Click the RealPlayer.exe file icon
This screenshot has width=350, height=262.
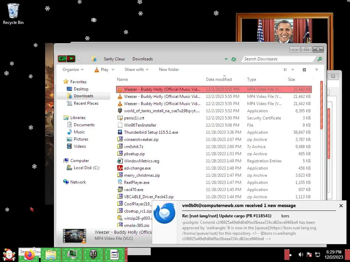click(x=120, y=182)
